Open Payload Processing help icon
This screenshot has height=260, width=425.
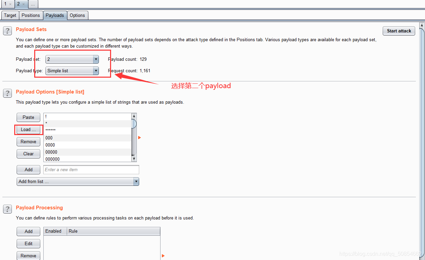pos(7,209)
